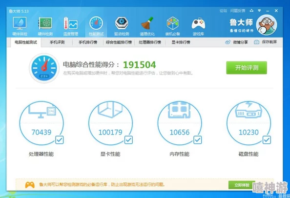Click the 磁盘性能 disk drive graphic
290x198 pixels.
tap(249, 110)
